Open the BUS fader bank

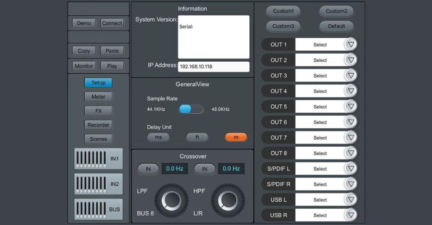pyautogui.click(x=98, y=209)
